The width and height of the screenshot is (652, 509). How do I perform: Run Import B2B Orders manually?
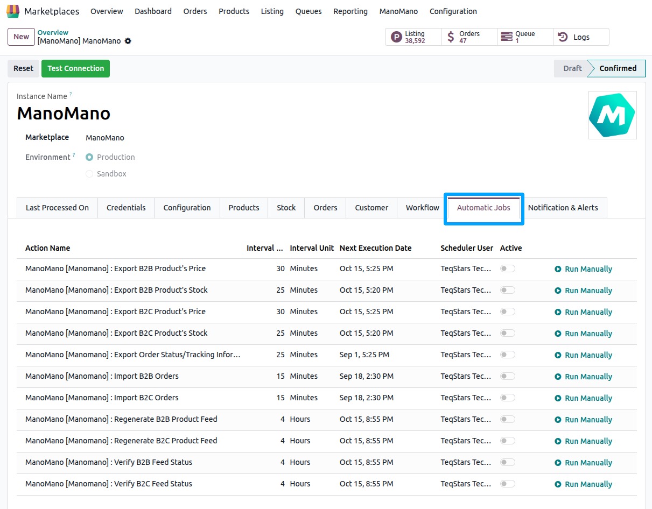pos(584,377)
